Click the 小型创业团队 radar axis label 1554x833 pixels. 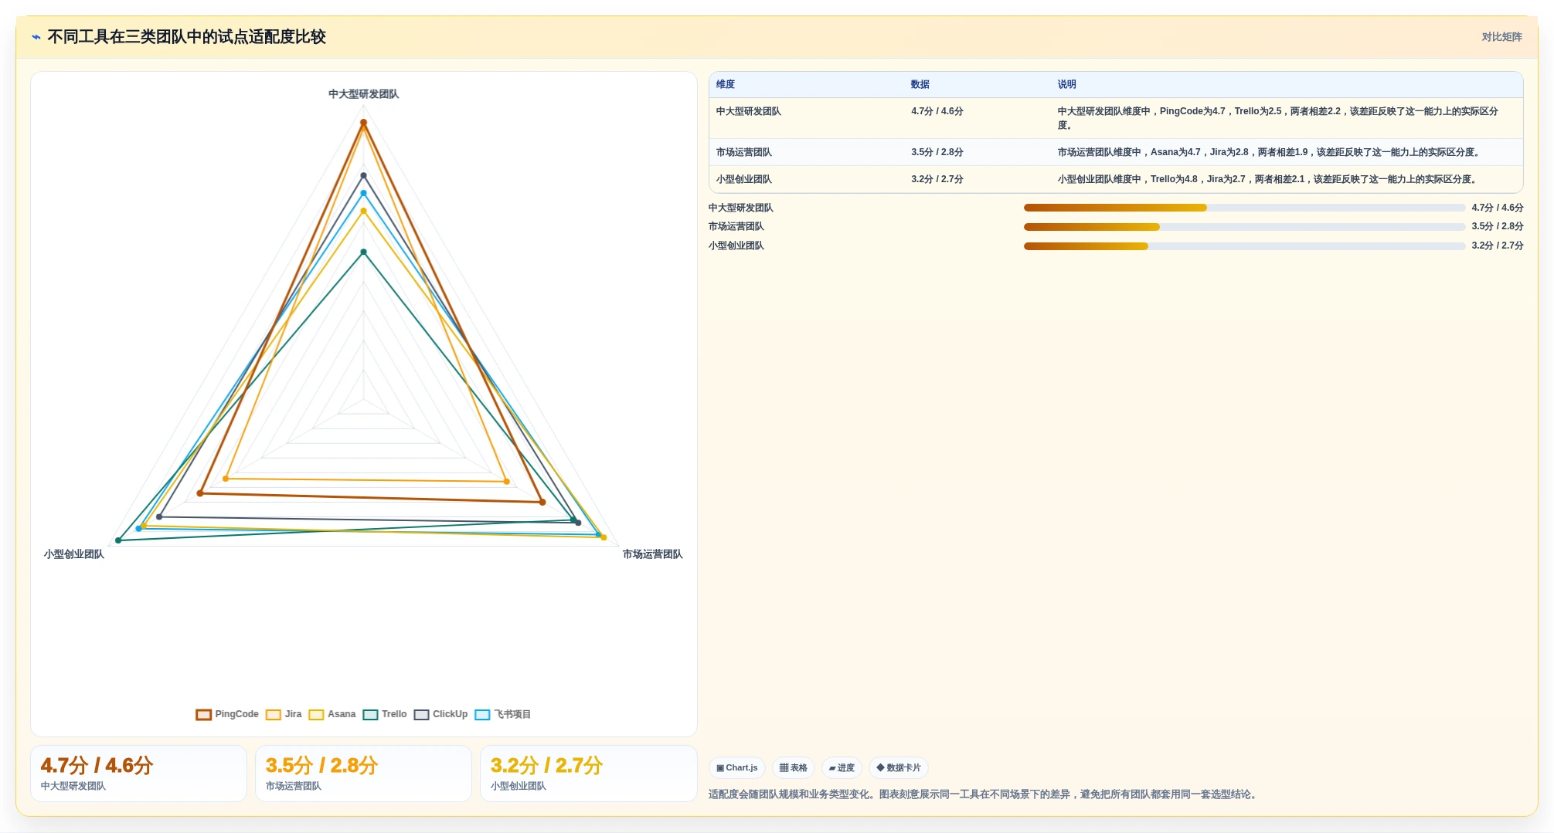(74, 554)
